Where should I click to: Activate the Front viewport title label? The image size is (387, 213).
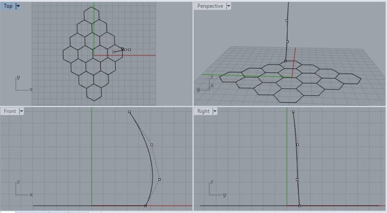[10, 111]
